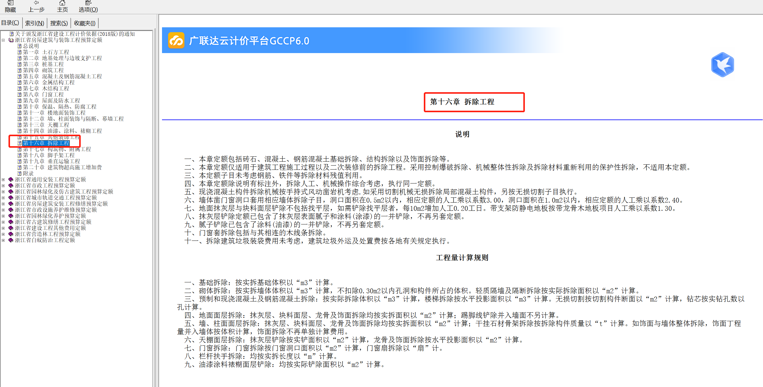The width and height of the screenshot is (763, 387).
Task: Open 第十九章 垂直运输工程 topic
Action: [52, 161]
